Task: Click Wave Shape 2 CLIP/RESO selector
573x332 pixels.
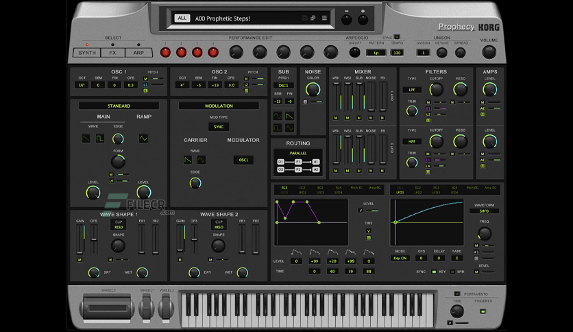Action: click(219, 224)
